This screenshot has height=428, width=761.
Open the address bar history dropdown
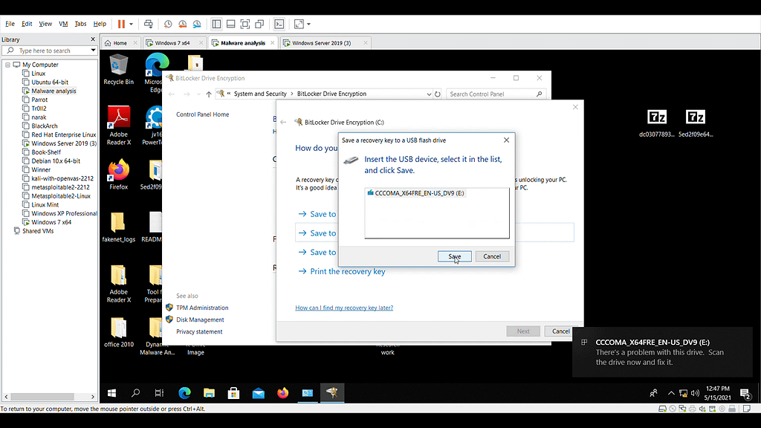(429, 94)
